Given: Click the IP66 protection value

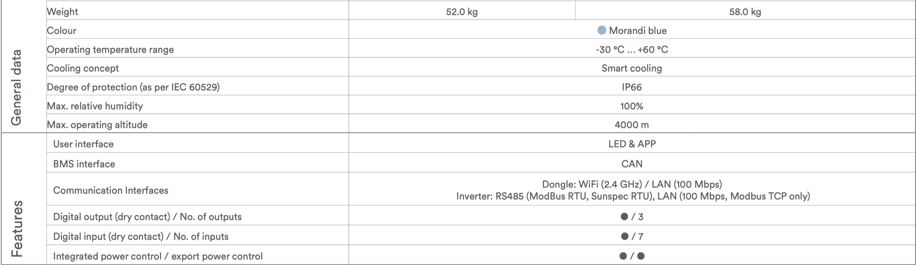Looking at the screenshot, I should pyautogui.click(x=632, y=87).
